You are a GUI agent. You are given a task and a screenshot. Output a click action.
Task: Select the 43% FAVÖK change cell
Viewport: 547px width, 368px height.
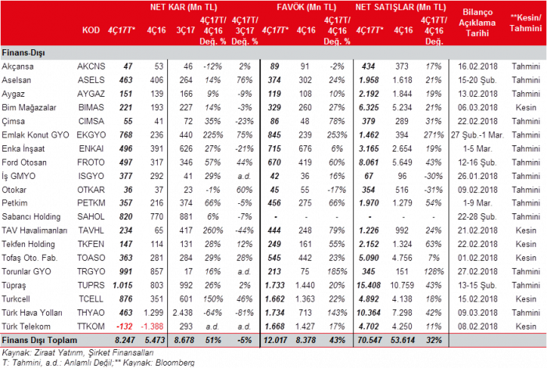click(337, 341)
